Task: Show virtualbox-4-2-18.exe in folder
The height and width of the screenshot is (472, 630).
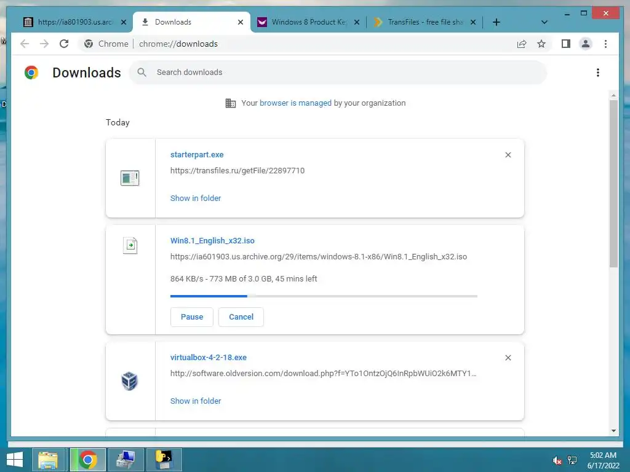Action: coord(196,401)
